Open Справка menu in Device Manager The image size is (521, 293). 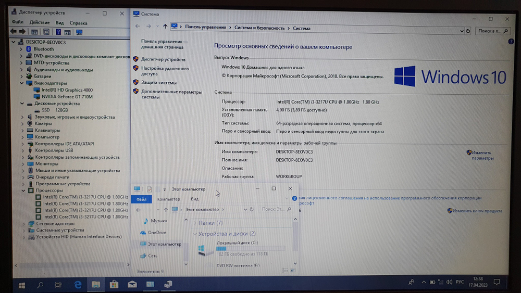79,23
